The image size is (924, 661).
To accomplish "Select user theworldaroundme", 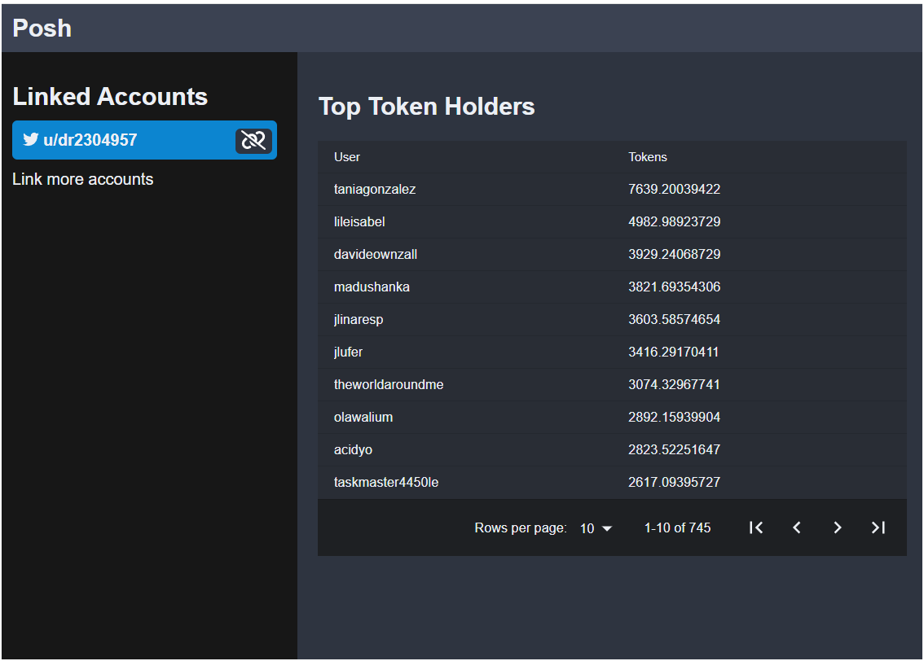I will click(389, 384).
